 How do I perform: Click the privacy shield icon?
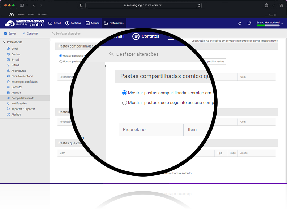click(81, 5)
